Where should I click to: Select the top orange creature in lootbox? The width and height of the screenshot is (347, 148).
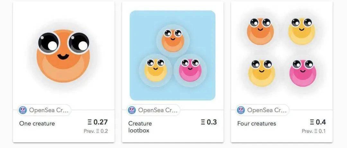pyautogui.click(x=173, y=40)
